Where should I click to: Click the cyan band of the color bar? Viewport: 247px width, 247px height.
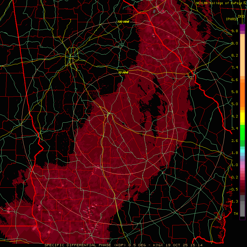[x=242, y=151]
